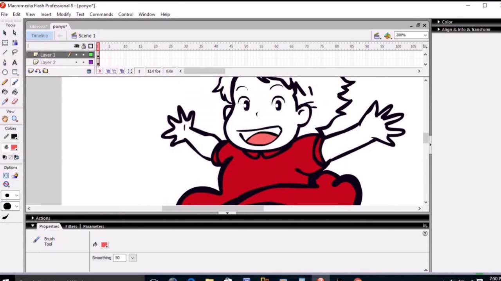Viewport: 501px width, 281px height.
Task: Select the Subselection tool
Action: point(15,33)
